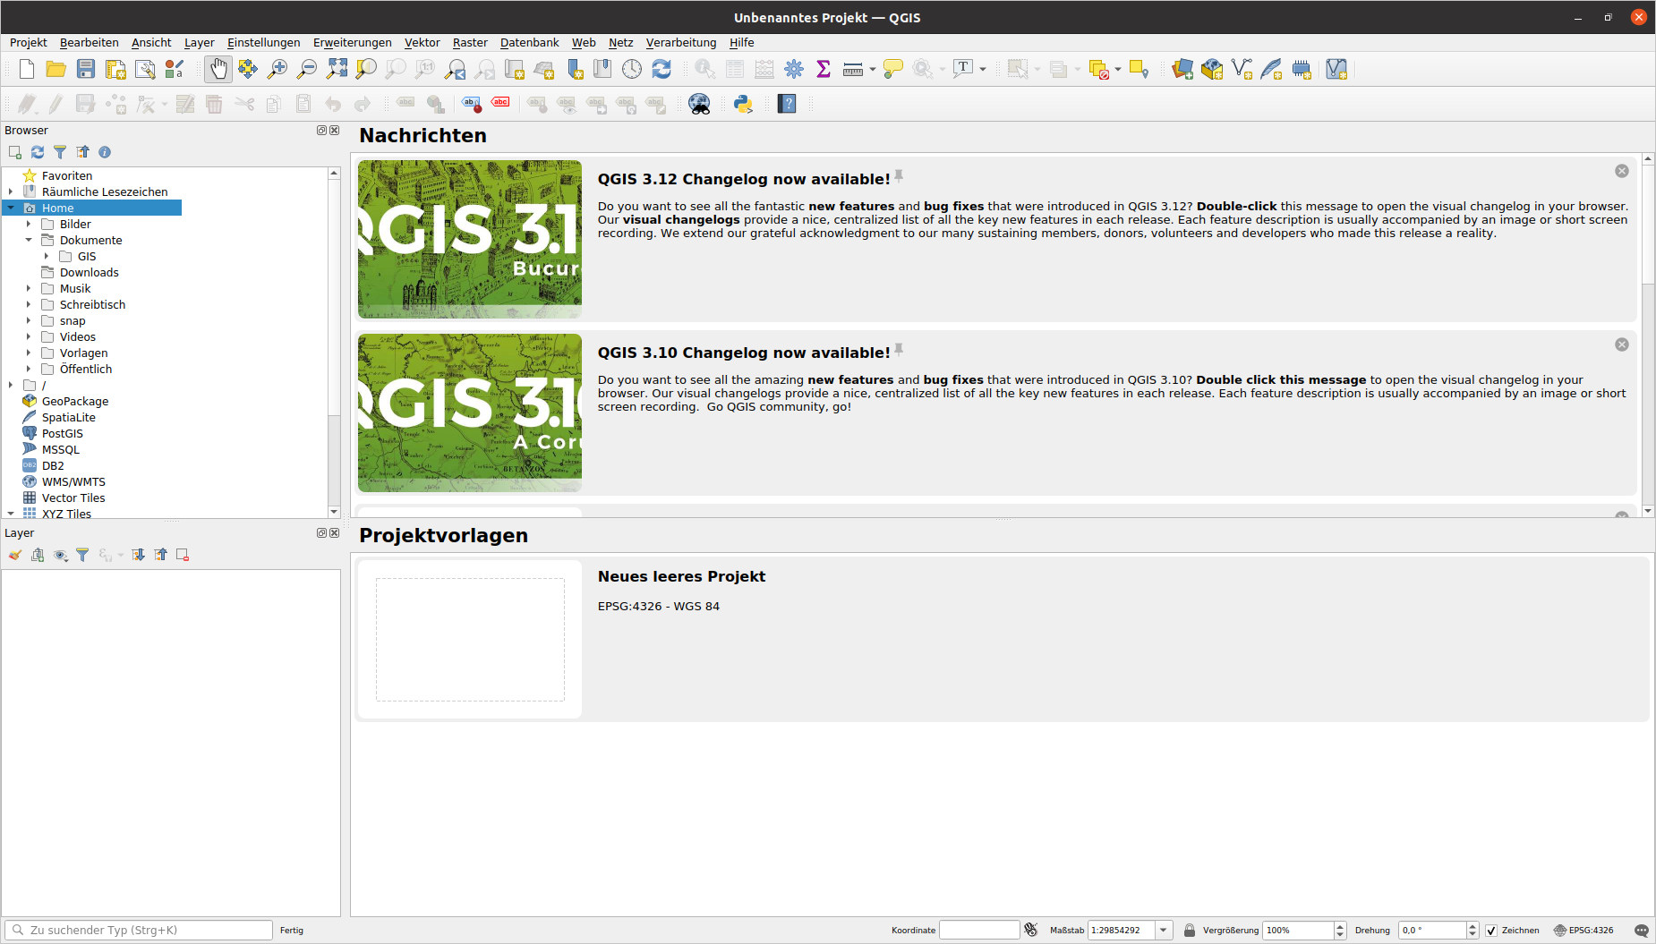Toggle mouse extents display next to Koordinate
Image resolution: width=1656 pixels, height=944 pixels.
(x=1031, y=931)
